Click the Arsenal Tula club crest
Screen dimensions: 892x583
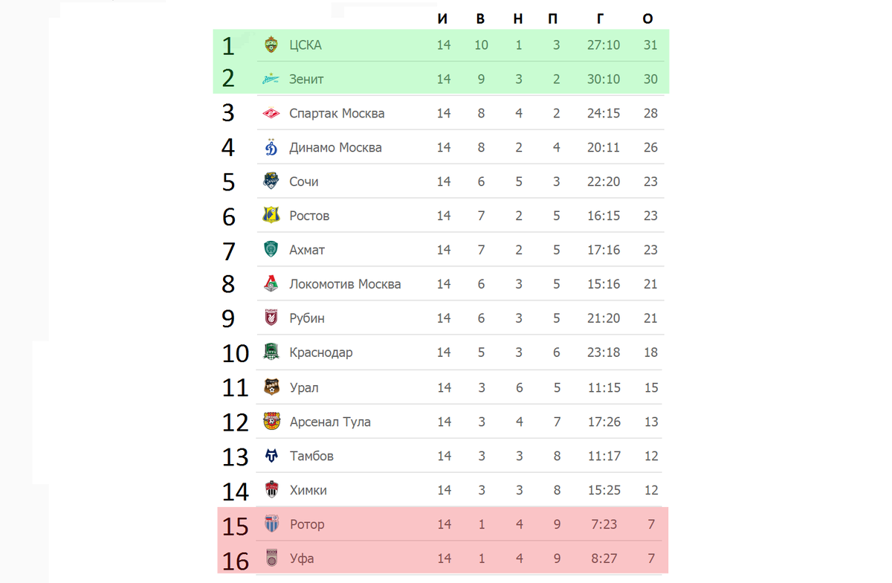(x=271, y=422)
